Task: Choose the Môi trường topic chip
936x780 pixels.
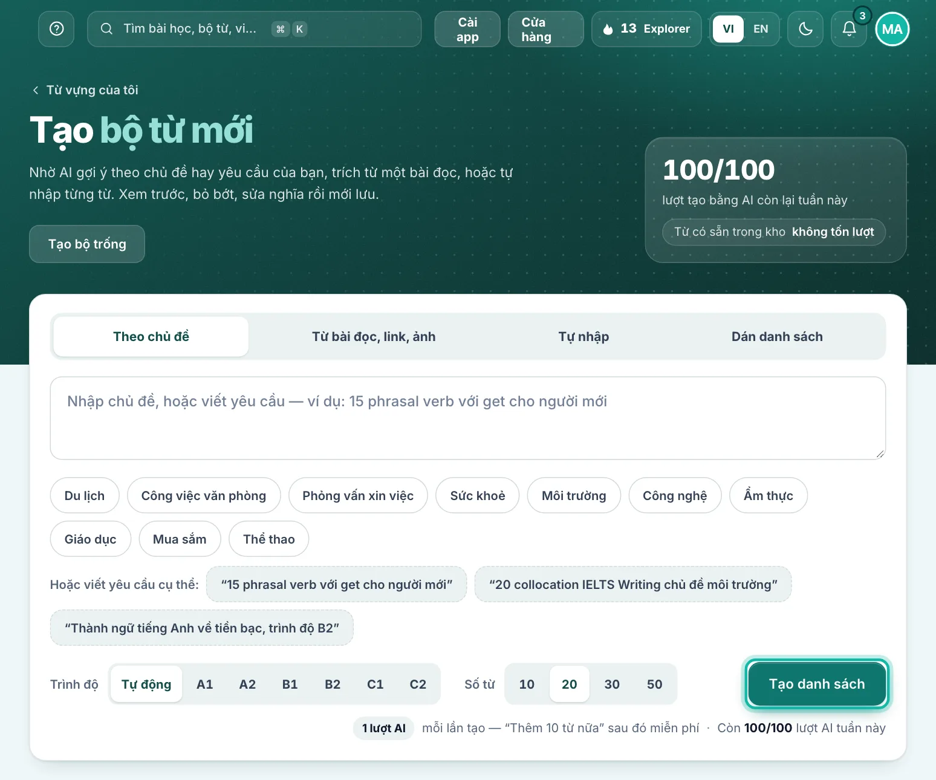Action: [574, 496]
